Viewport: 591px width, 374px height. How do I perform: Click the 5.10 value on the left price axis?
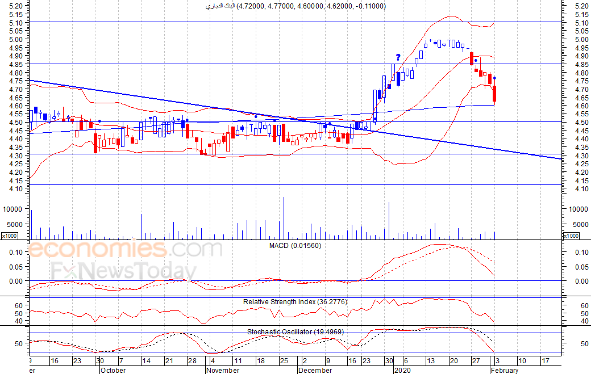pyautogui.click(x=16, y=23)
